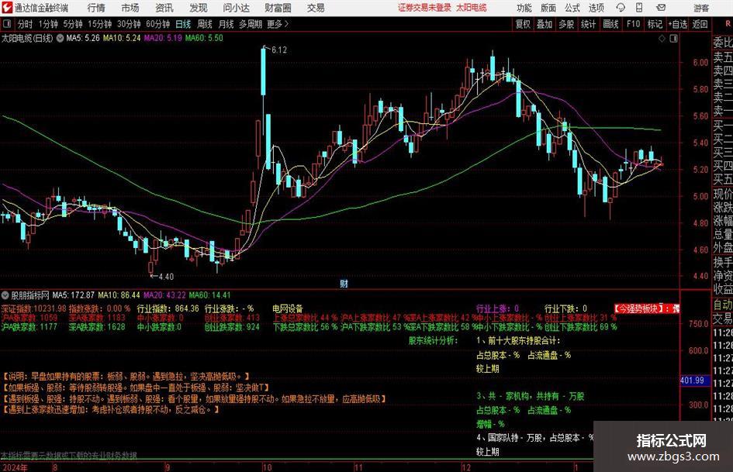The image size is (733, 472).
Task: Select the 日线 daily period
Action: [183, 24]
